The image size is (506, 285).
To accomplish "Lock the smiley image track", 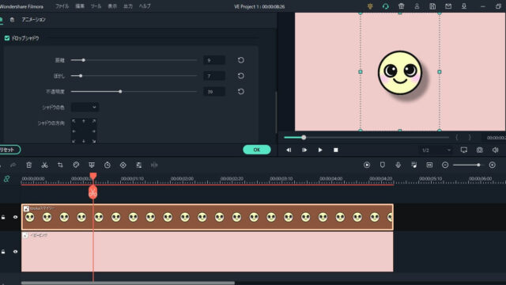I will pyautogui.click(x=3, y=217).
